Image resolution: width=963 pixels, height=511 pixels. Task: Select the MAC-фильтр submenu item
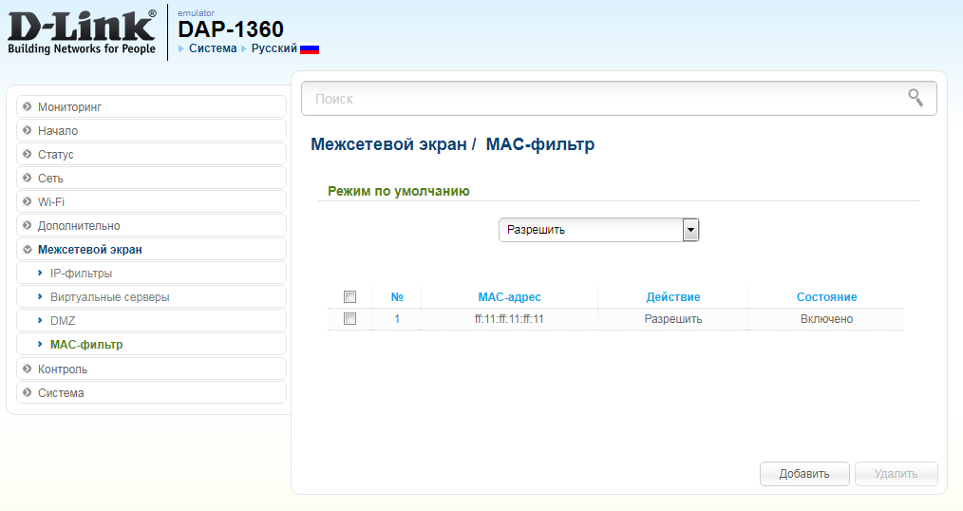click(151, 345)
